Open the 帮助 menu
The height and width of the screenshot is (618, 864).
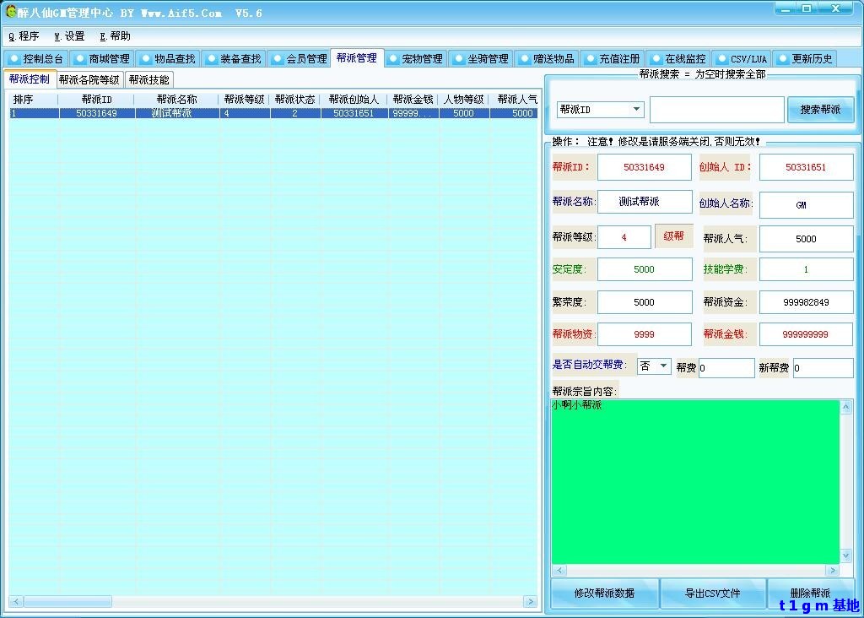(114, 36)
